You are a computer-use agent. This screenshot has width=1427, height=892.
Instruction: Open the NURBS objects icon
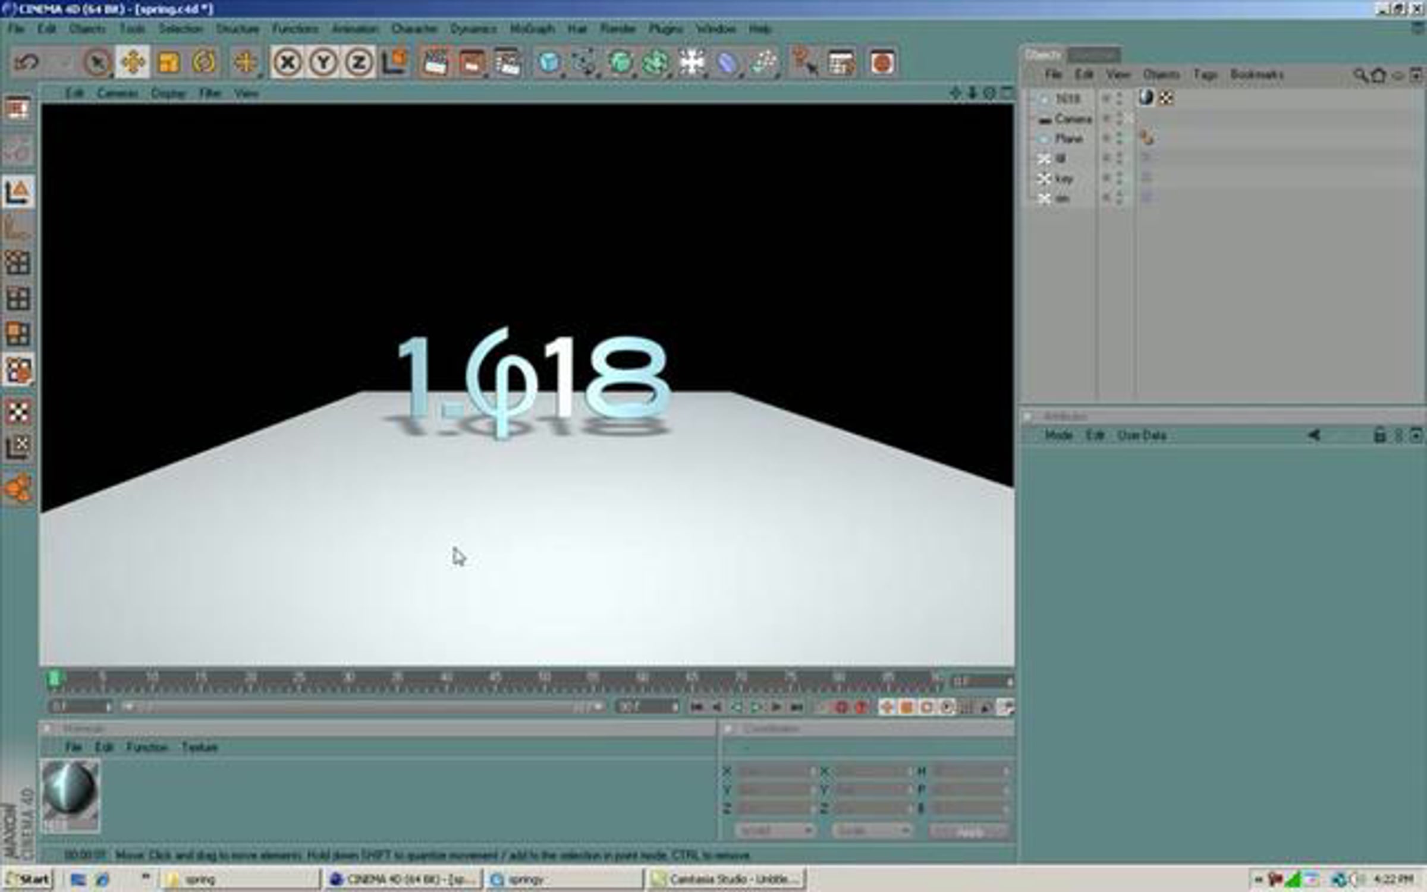click(620, 62)
